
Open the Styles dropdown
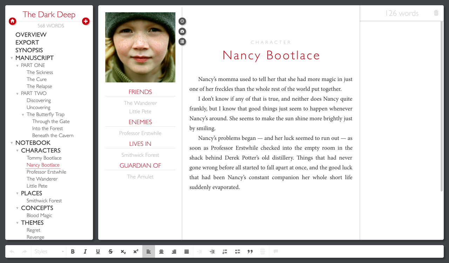48,251
